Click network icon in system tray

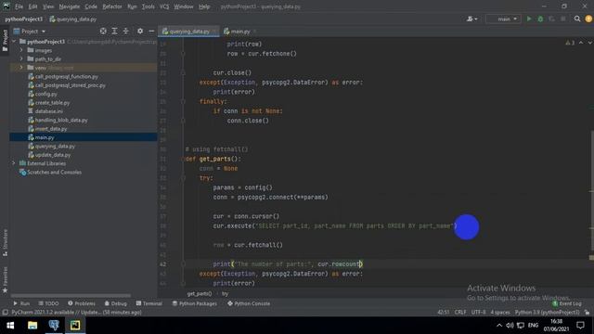[521, 326]
